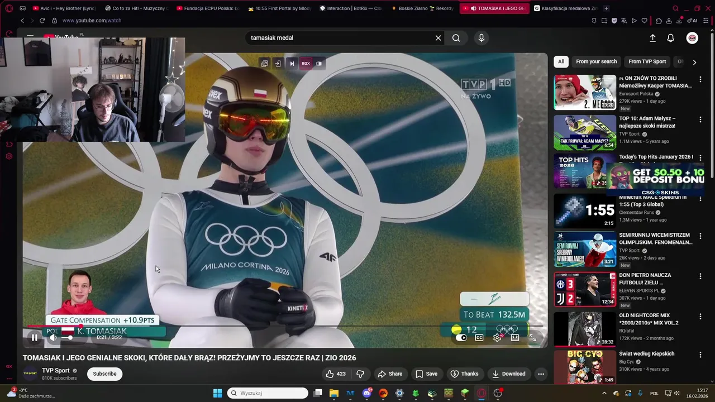Clear the YouTube search box text
Viewport: 715px width, 402px height.
pos(438,38)
